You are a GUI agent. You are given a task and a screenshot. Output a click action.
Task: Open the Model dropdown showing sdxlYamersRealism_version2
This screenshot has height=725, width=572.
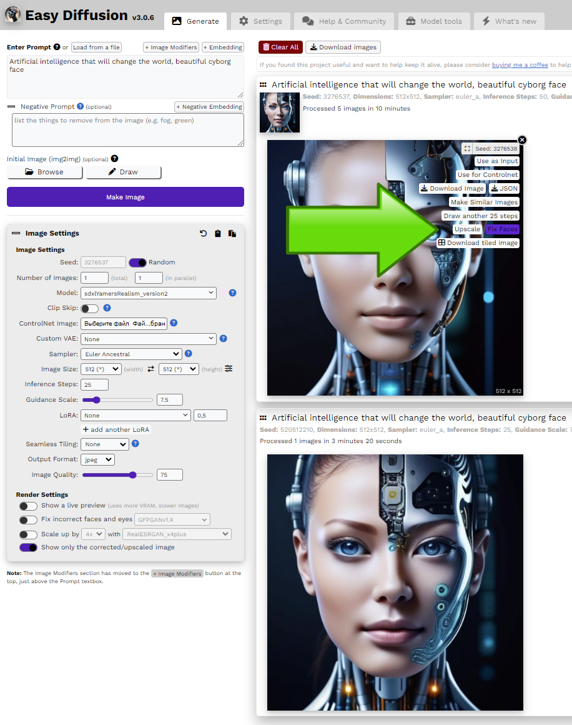(x=148, y=292)
